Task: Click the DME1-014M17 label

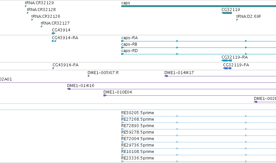Action: point(179,73)
